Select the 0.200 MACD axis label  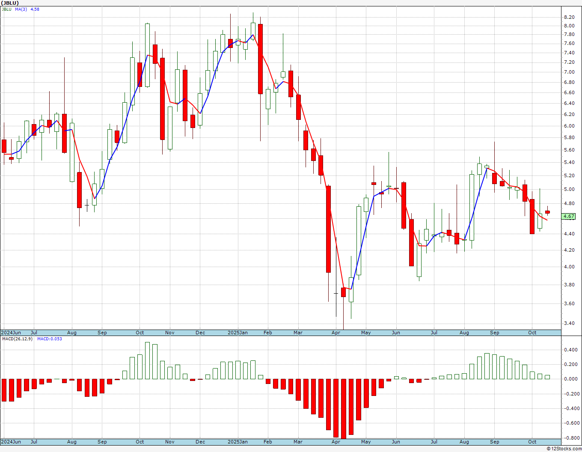coord(570,365)
